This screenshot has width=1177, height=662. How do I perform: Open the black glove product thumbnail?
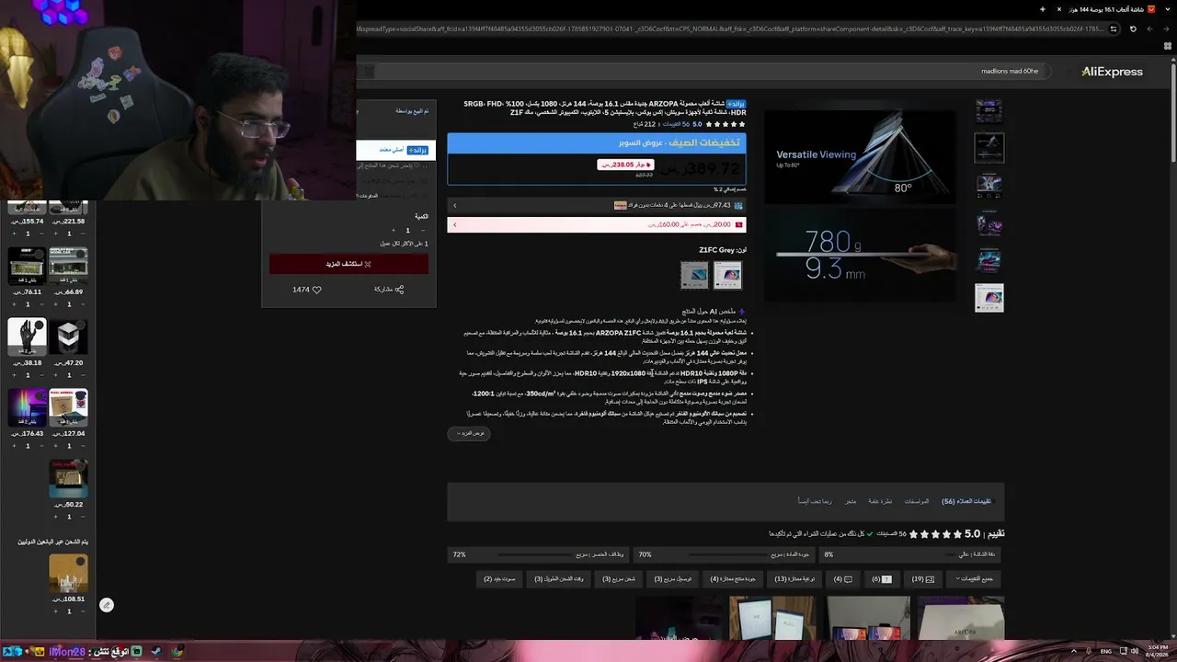coord(27,336)
